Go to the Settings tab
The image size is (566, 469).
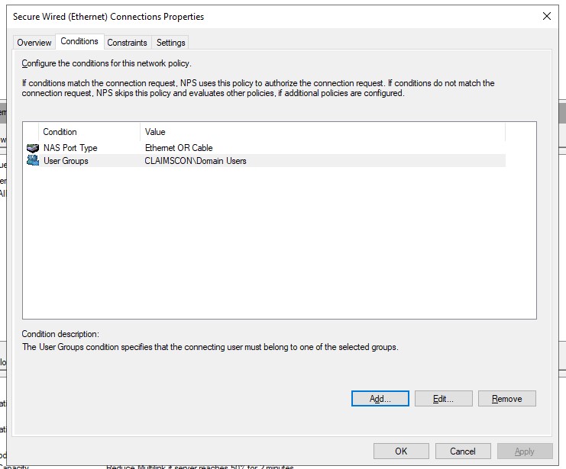(171, 43)
